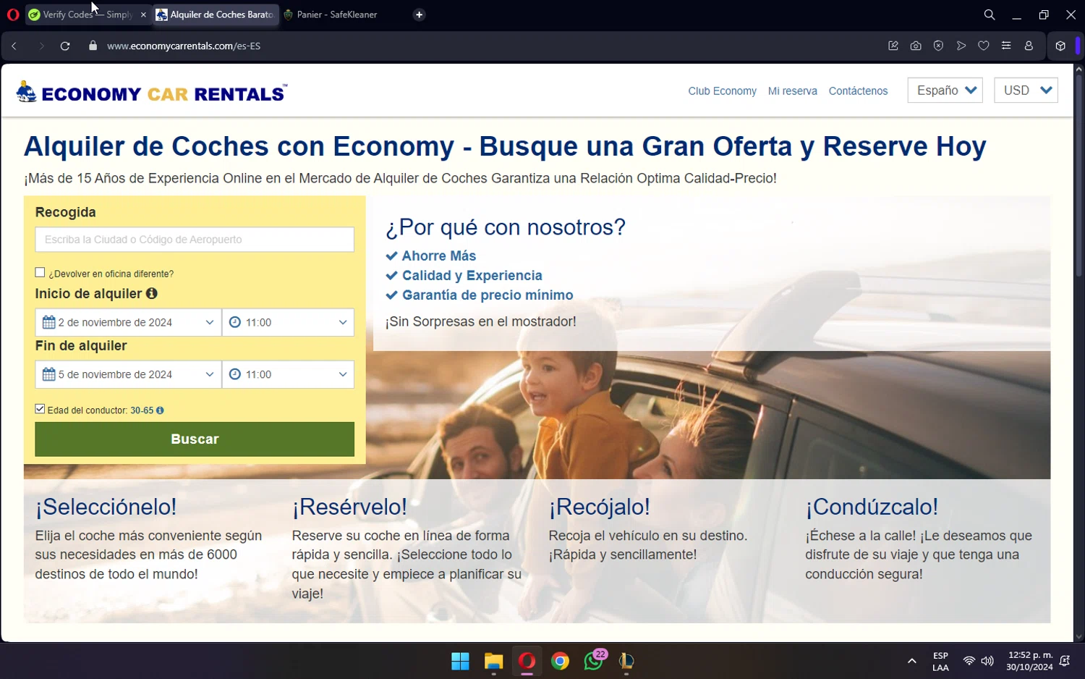
Task: Click the ad blocker shield icon
Action: 938,46
